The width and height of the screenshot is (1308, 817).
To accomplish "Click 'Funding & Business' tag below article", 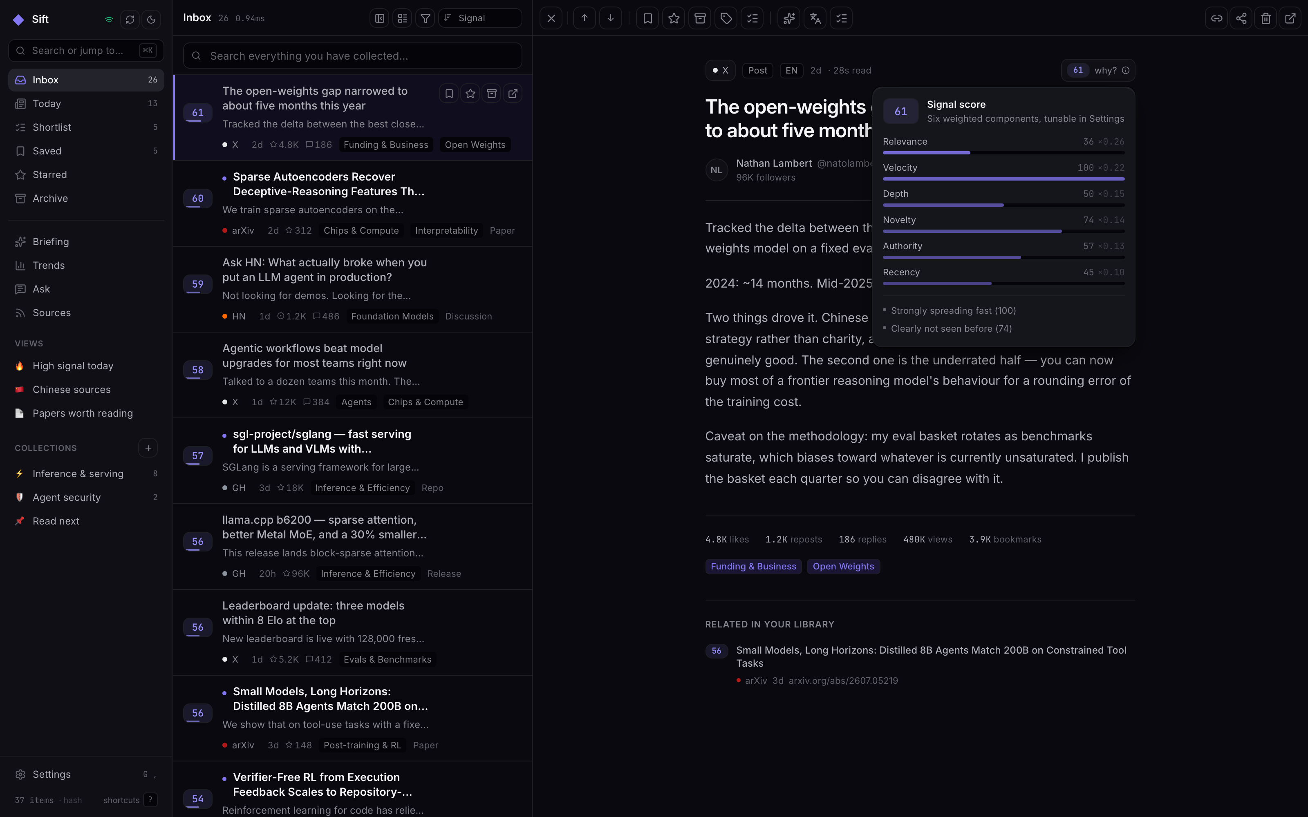I will tap(753, 566).
